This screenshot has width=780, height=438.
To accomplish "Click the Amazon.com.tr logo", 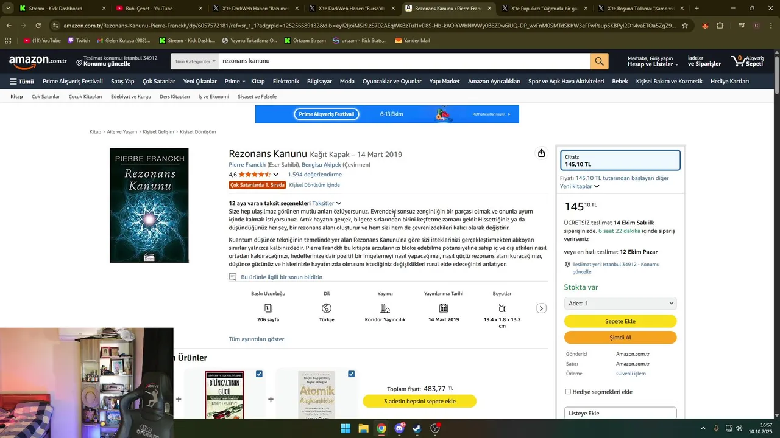I will pyautogui.click(x=38, y=61).
